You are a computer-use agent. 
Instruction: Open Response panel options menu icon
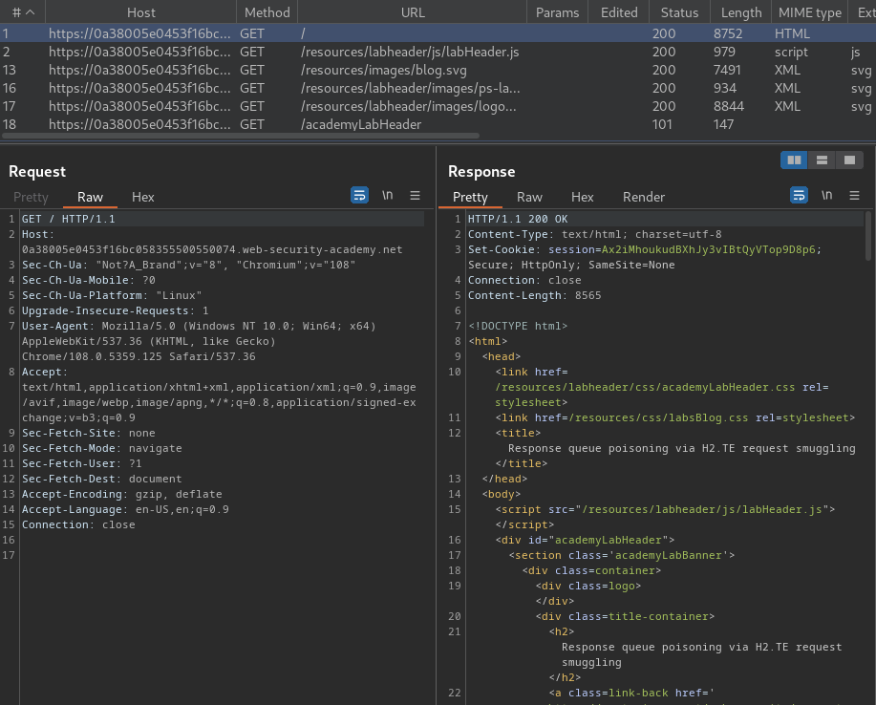coord(854,195)
